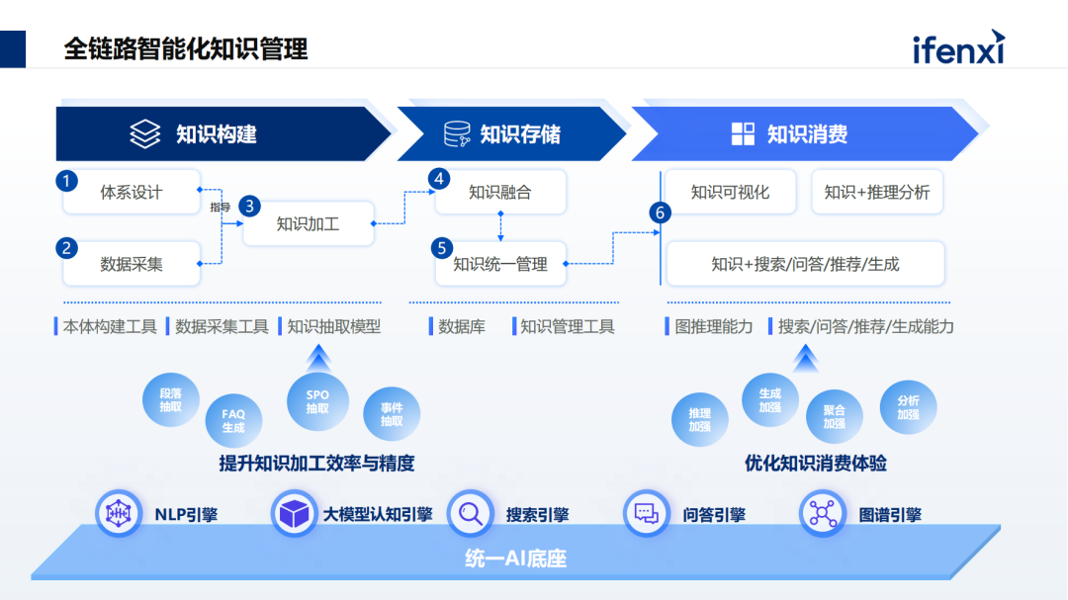Select the FAQ生成 bubble
The image size is (1068, 600).
[233, 421]
